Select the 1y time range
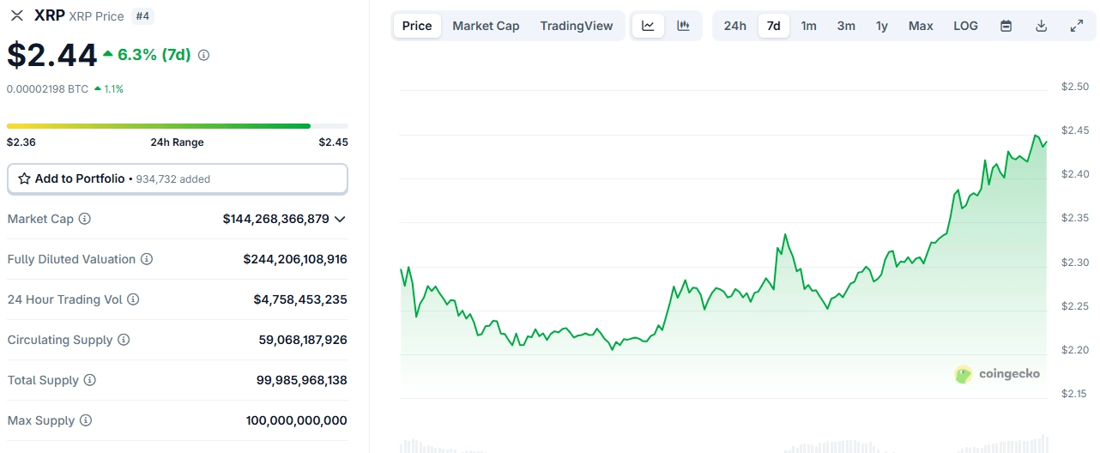The width and height of the screenshot is (1100, 453). pyautogui.click(x=882, y=26)
